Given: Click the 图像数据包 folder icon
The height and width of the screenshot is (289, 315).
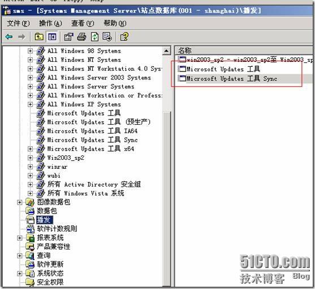Looking at the screenshot, I should coord(30,202).
